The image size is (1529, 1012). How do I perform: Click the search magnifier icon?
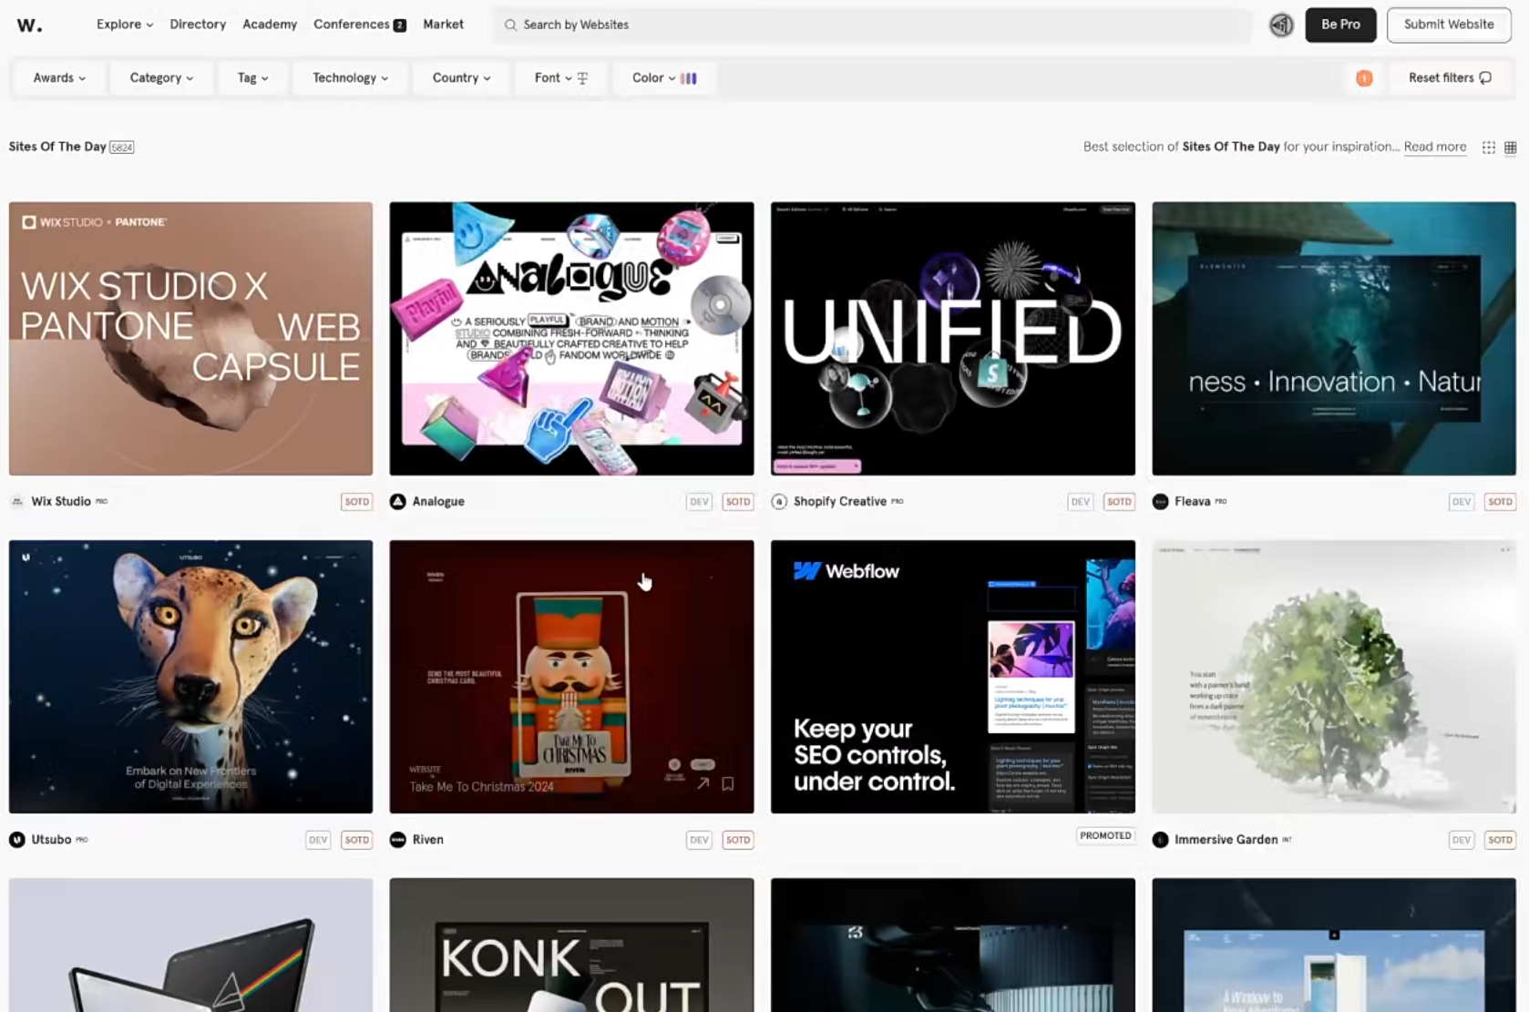(510, 25)
